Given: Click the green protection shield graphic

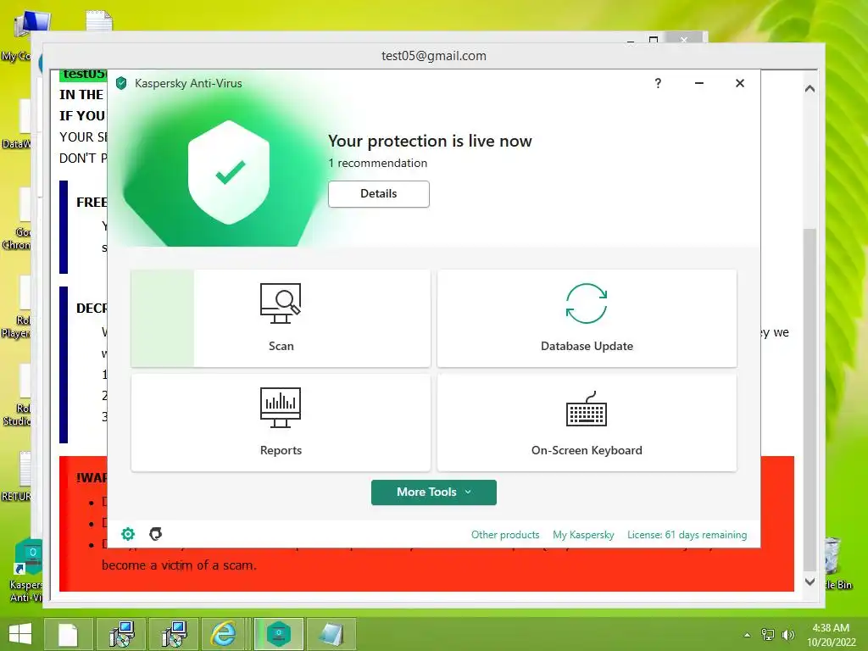Looking at the screenshot, I should pos(229,172).
